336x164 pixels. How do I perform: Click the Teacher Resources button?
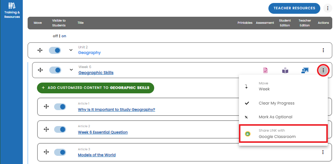[294, 8]
